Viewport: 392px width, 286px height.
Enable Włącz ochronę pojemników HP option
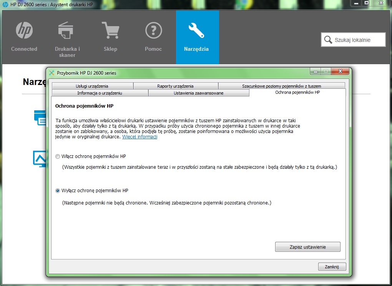pyautogui.click(x=58, y=156)
